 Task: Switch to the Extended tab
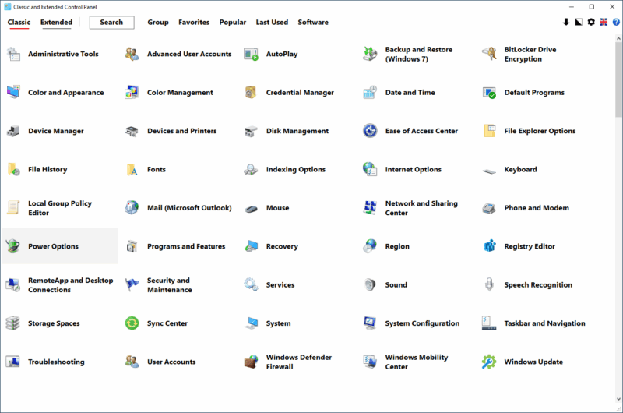click(56, 23)
